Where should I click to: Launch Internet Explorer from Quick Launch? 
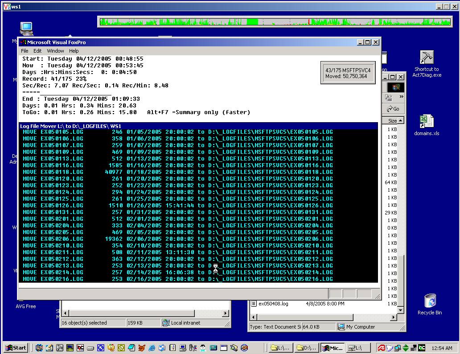coord(152,348)
